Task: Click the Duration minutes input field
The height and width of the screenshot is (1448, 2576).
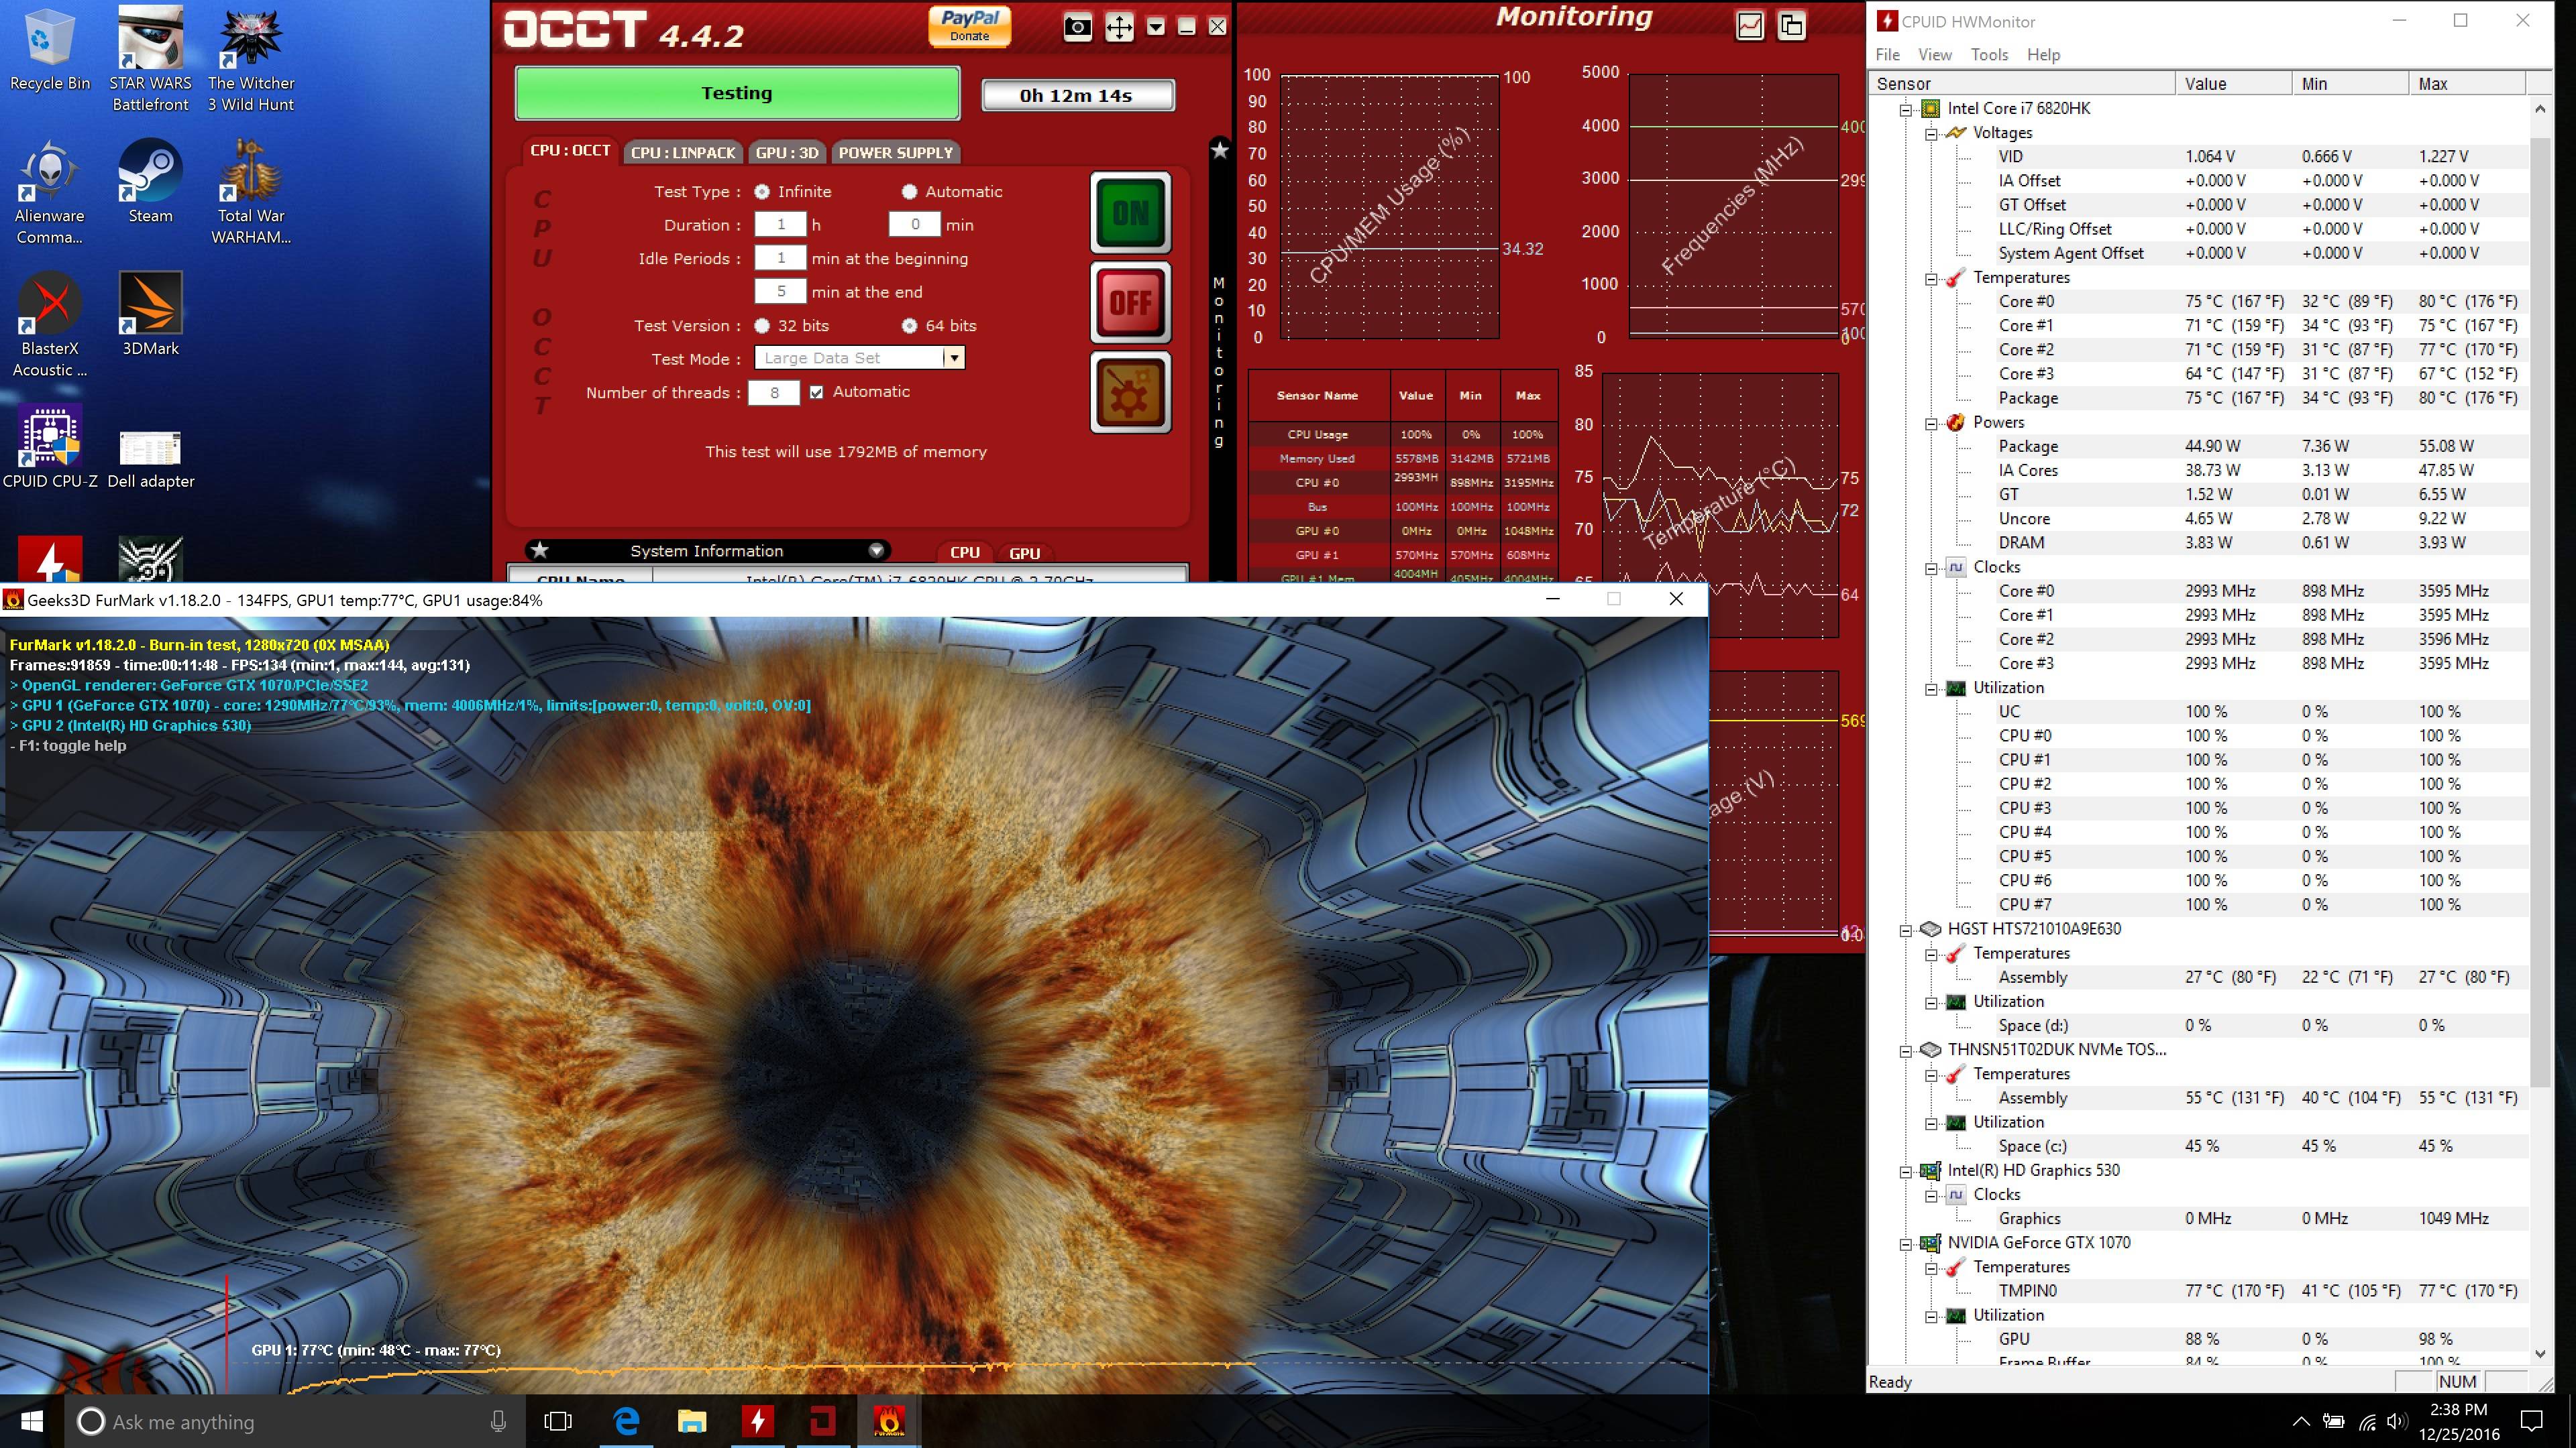Action: (914, 225)
